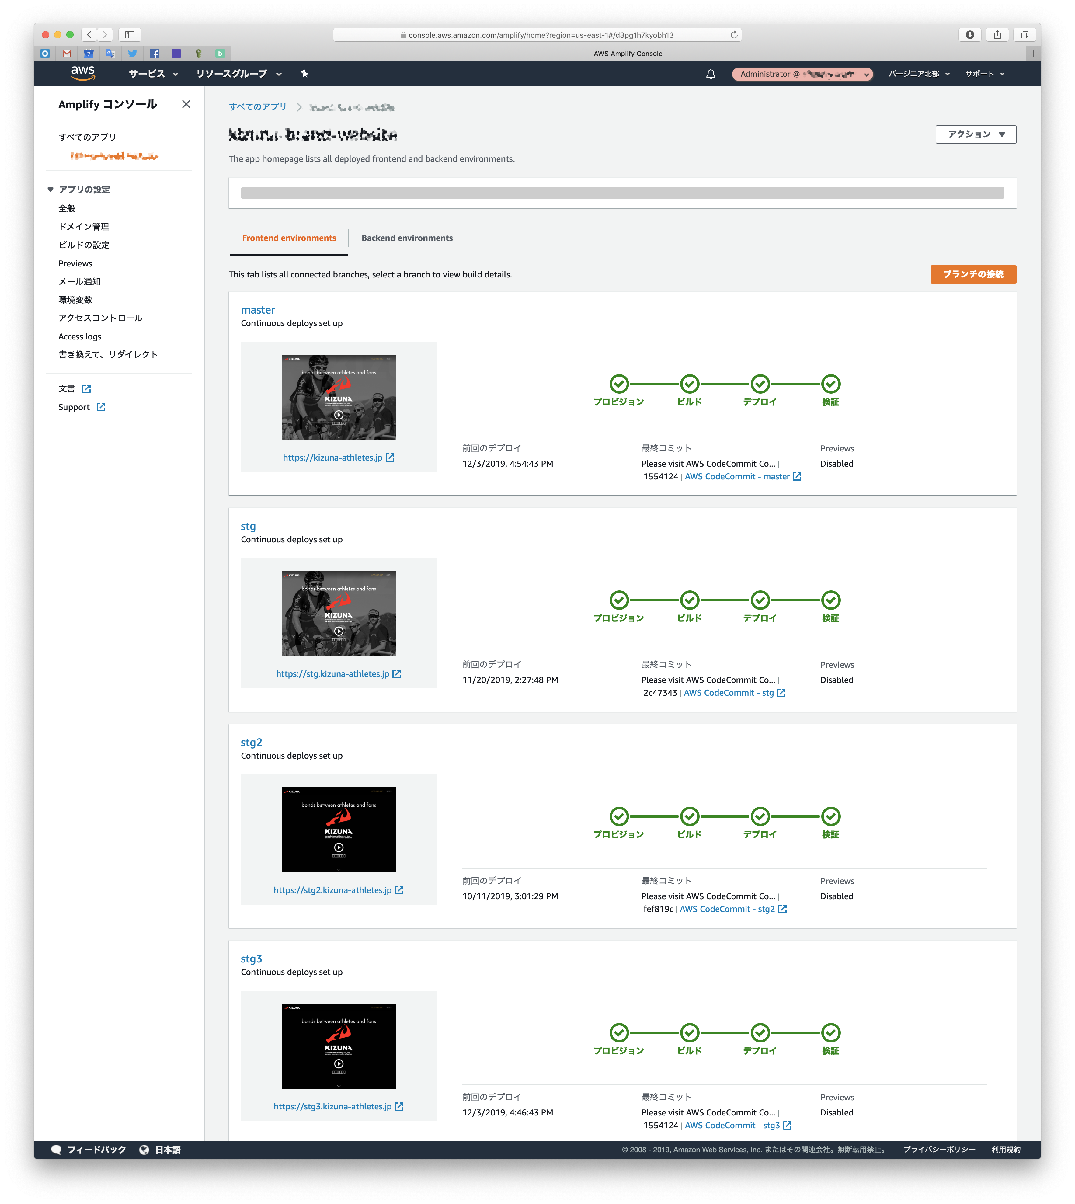Image resolution: width=1075 pixels, height=1204 pixels.
Task: Open the アクション dropdown button
Action: tap(975, 134)
